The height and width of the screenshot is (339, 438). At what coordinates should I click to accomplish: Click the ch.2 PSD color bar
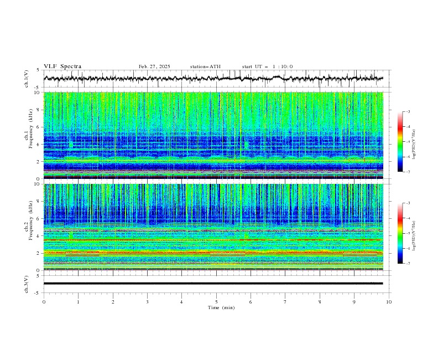[400, 233]
